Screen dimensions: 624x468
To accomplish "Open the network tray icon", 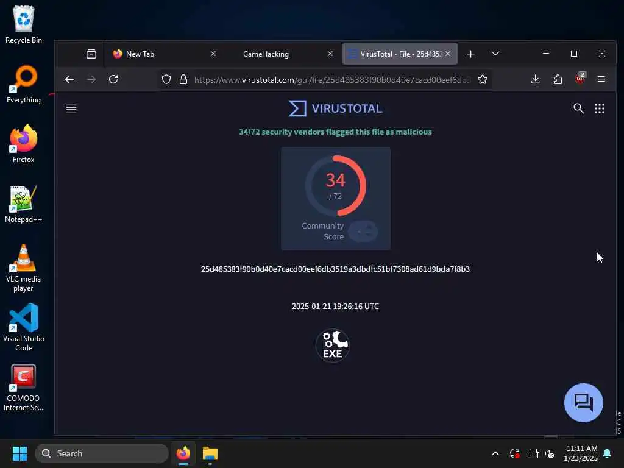I will click(x=534, y=453).
